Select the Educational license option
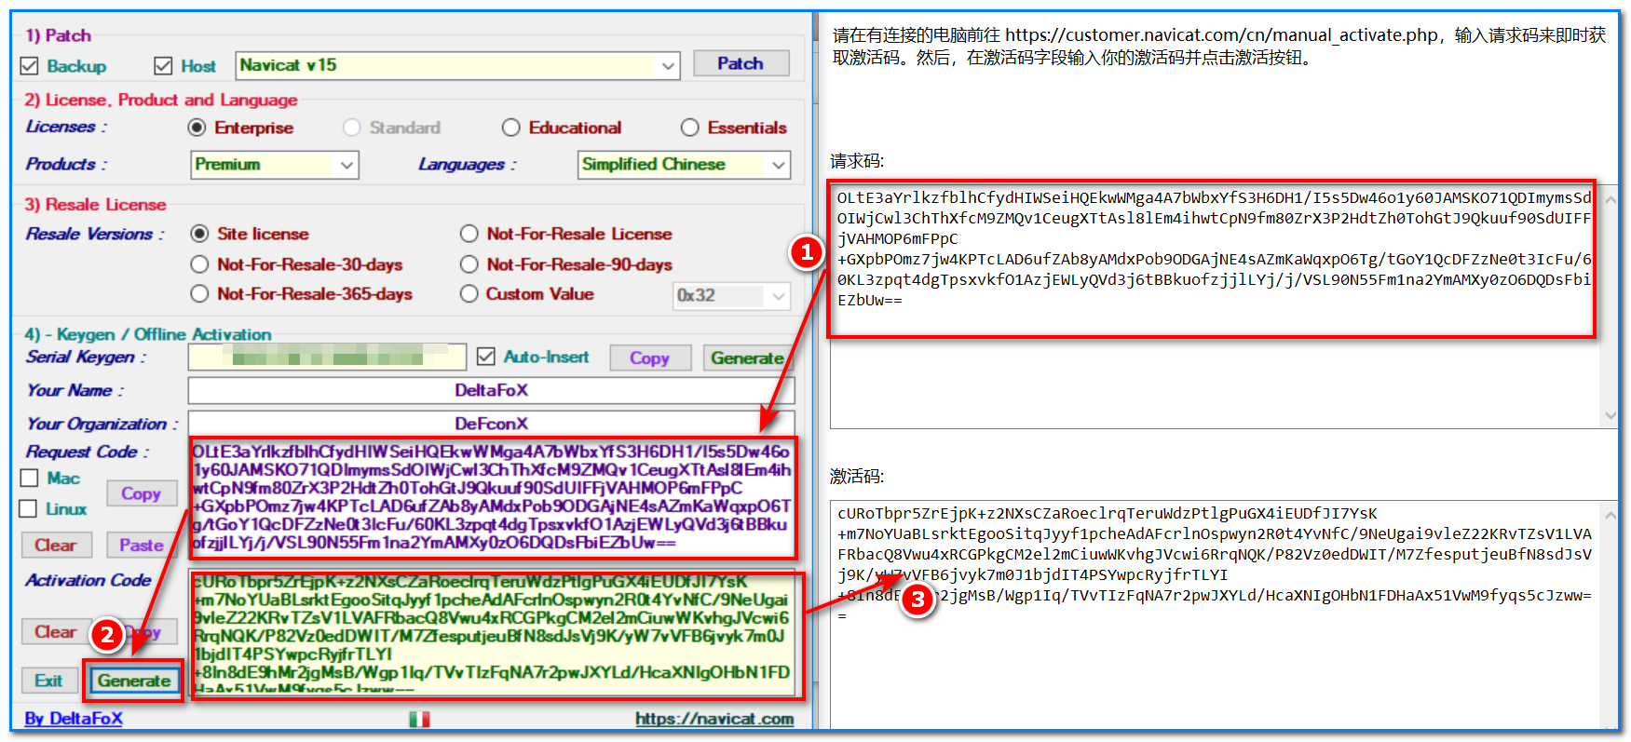 coord(510,128)
